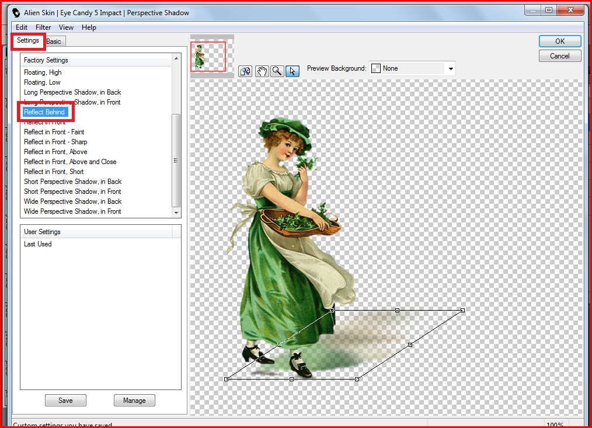This screenshot has height=428, width=592.
Task: Select Short Perspective Shadow, in Back
Action: pyautogui.click(x=73, y=182)
